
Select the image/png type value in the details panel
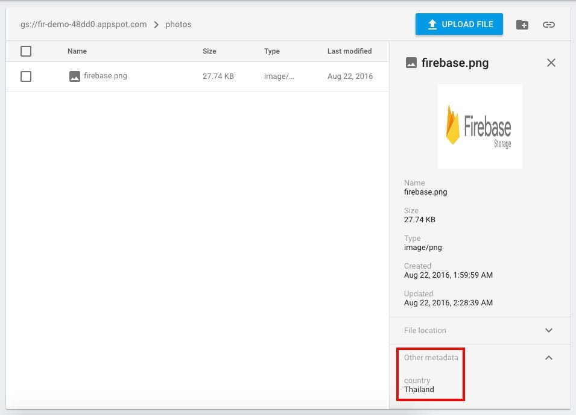point(423,248)
